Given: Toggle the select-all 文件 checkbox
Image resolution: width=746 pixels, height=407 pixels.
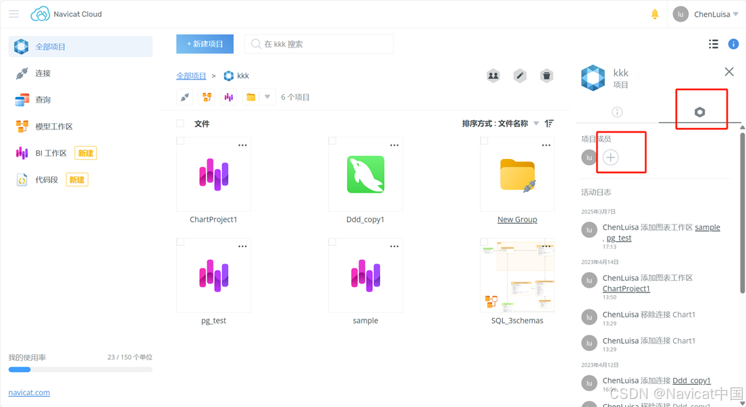Looking at the screenshot, I should coord(180,123).
